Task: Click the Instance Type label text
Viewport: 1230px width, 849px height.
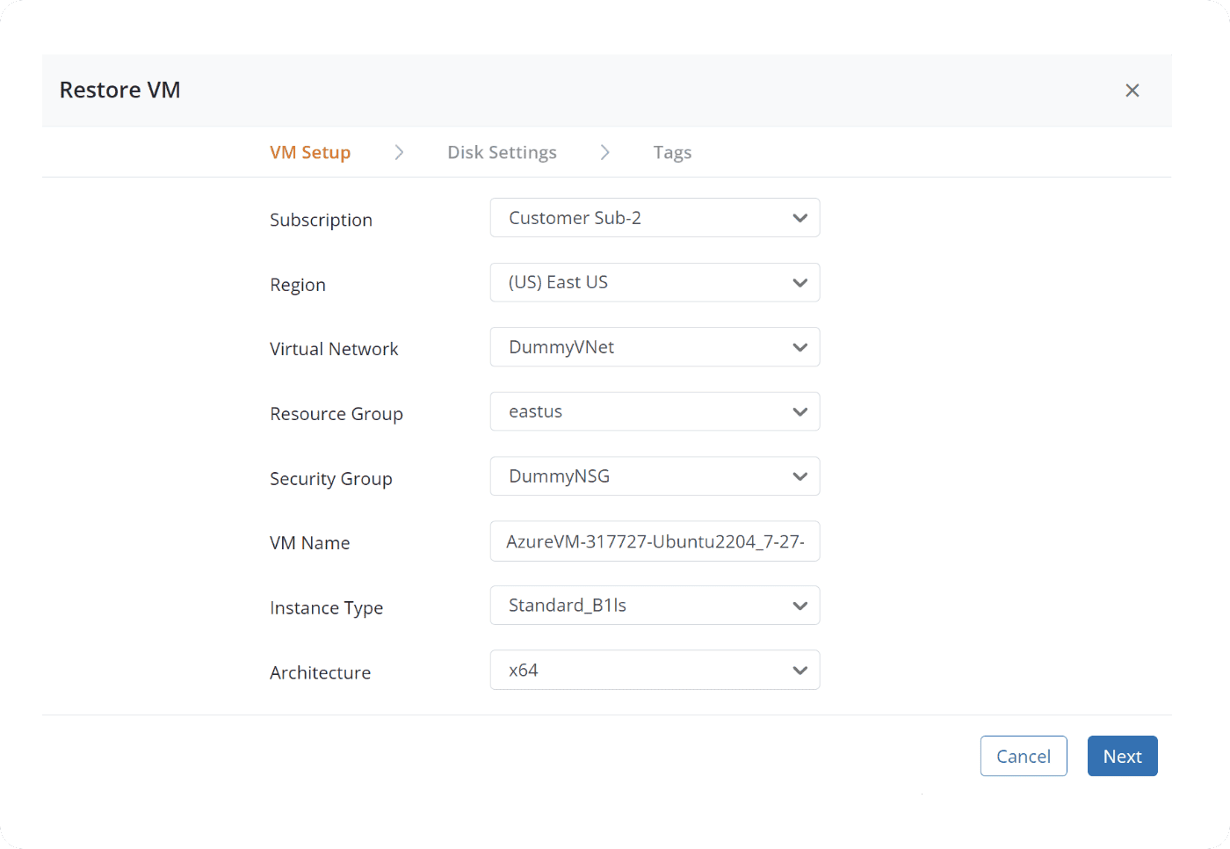Action: [x=326, y=608]
